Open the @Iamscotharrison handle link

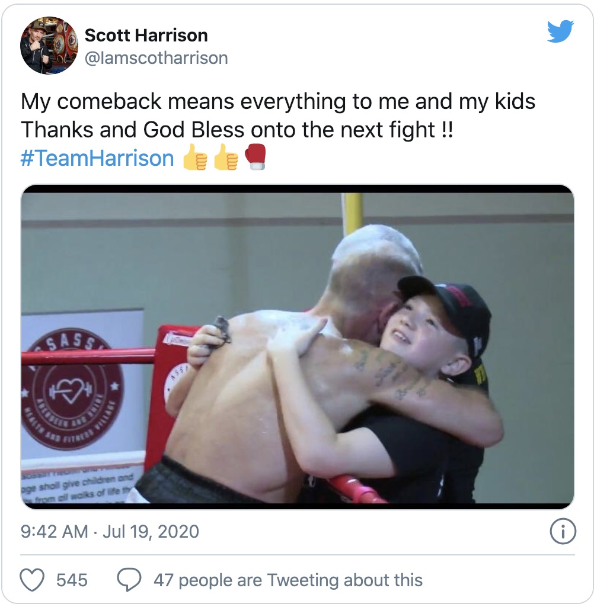pyautogui.click(x=157, y=58)
